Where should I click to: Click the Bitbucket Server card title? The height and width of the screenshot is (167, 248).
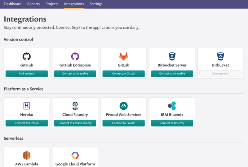click(172, 65)
